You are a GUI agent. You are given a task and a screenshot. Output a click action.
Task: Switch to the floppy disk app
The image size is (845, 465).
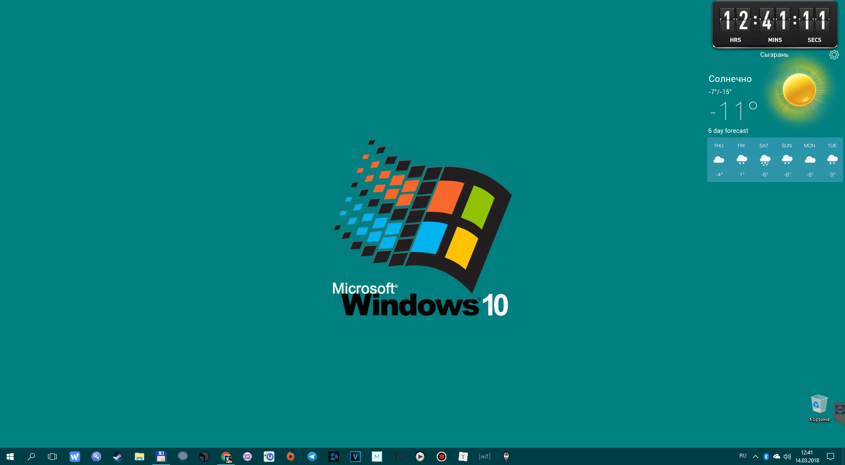pyautogui.click(x=161, y=457)
